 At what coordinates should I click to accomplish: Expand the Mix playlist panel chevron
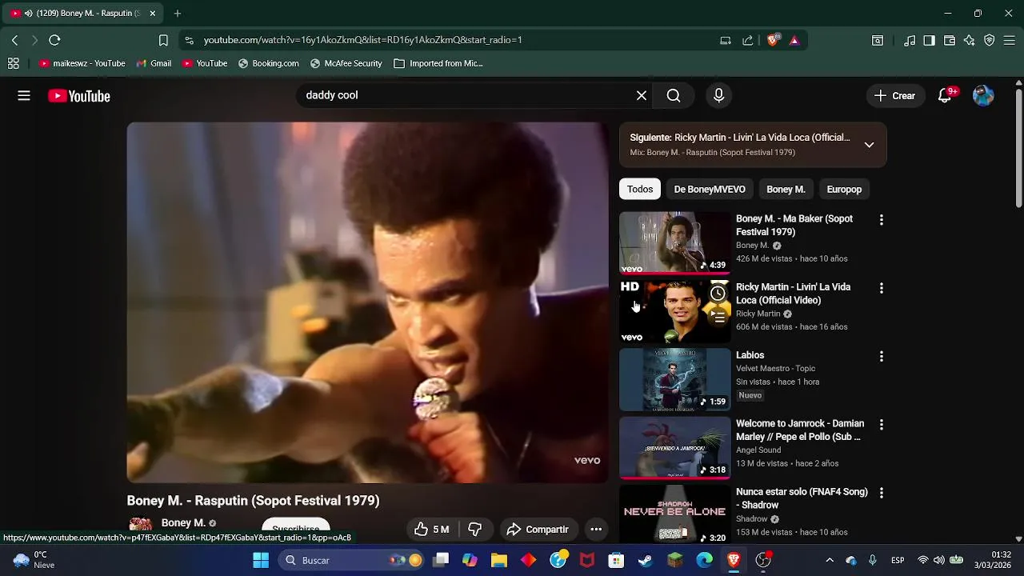(869, 145)
